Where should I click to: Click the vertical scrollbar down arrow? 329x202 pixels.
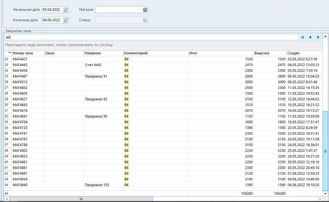[x=325, y=193]
